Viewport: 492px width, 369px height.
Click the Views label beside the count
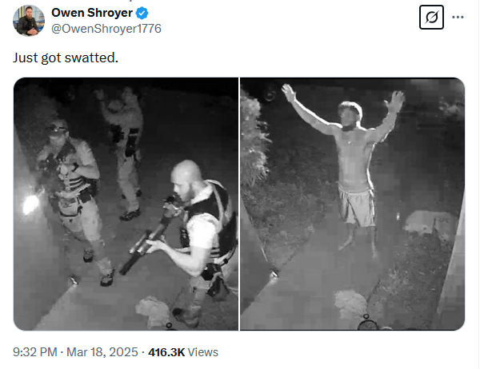(202, 352)
